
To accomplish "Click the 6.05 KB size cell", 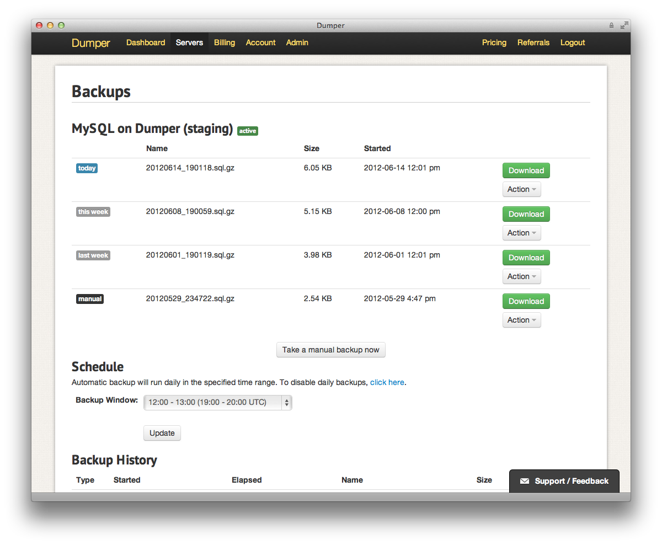I will 318,168.
